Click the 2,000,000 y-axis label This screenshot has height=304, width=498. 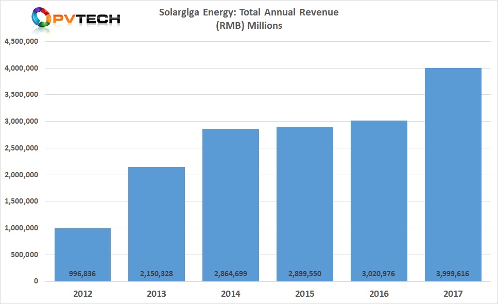(21, 175)
